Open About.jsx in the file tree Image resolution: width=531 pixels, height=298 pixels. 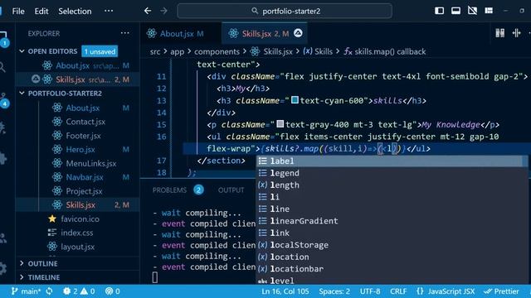(83, 108)
